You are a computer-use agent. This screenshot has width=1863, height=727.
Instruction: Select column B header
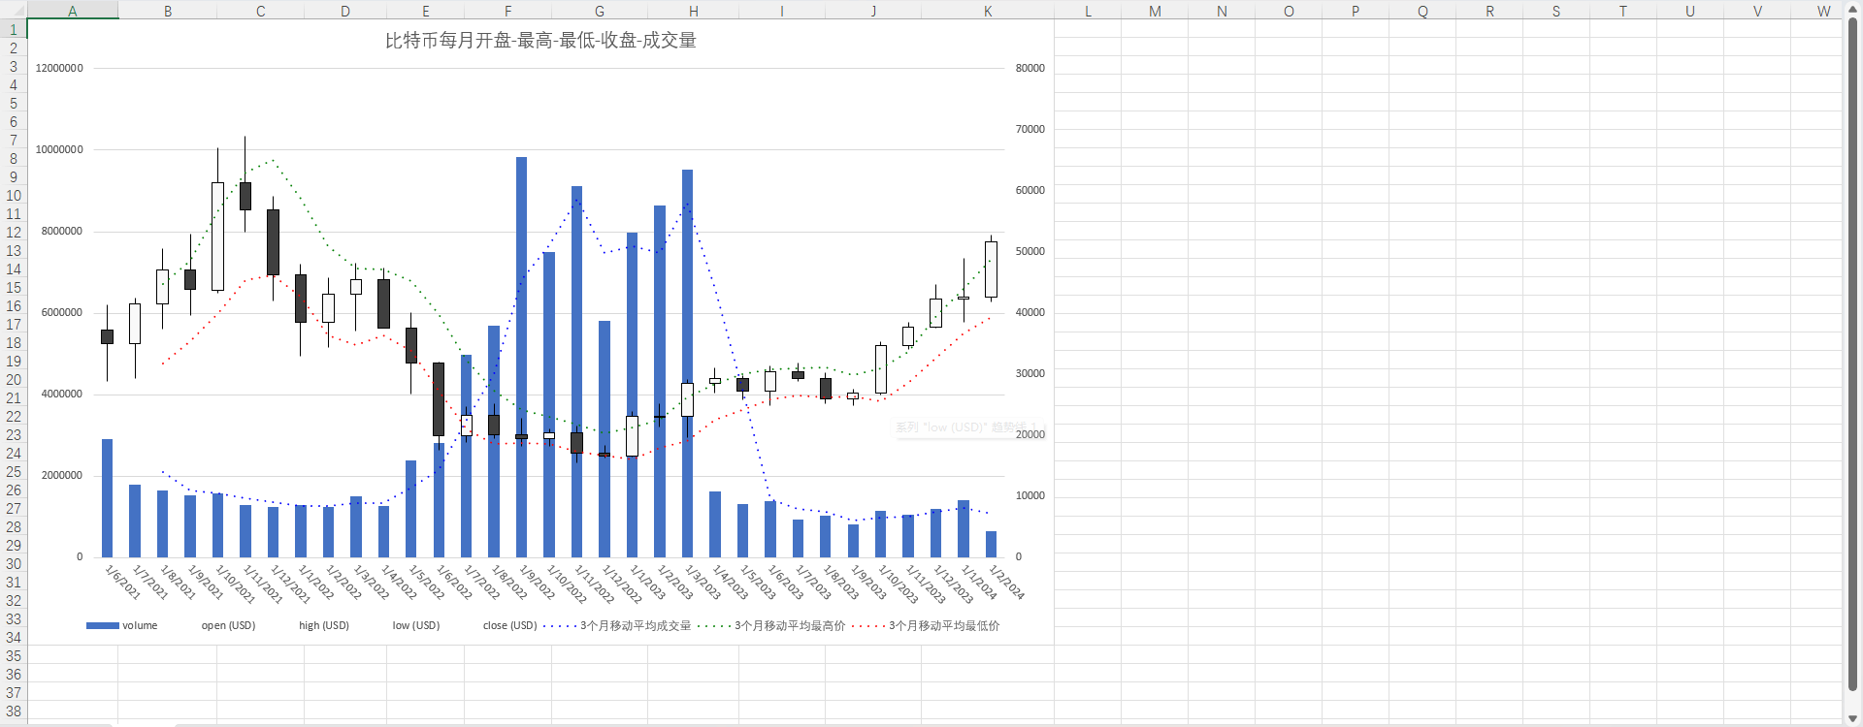[x=168, y=11]
